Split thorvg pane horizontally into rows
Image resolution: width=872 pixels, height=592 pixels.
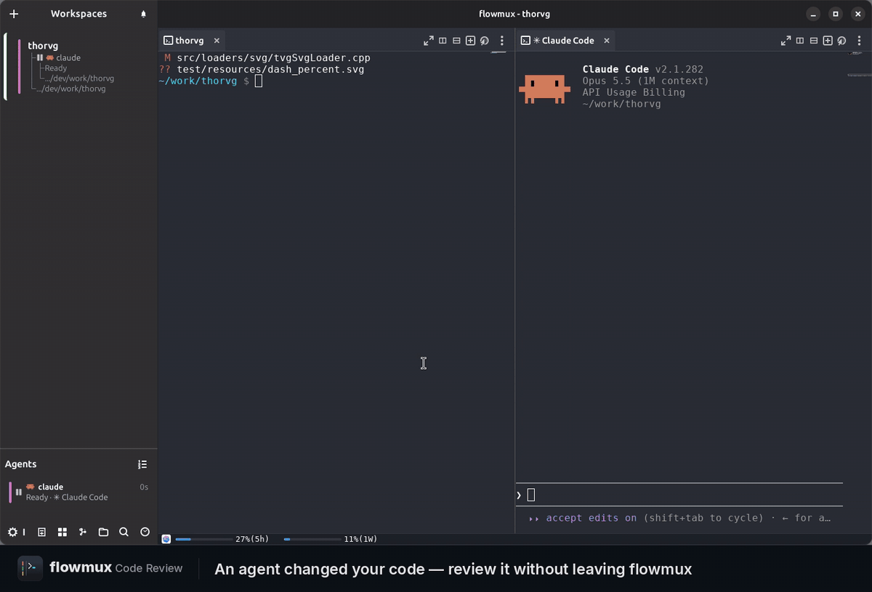pyautogui.click(x=456, y=41)
